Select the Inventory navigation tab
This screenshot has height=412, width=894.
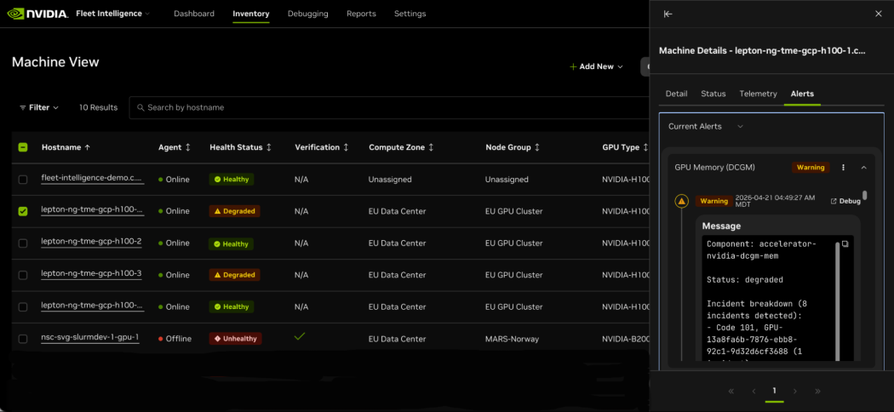pos(251,14)
